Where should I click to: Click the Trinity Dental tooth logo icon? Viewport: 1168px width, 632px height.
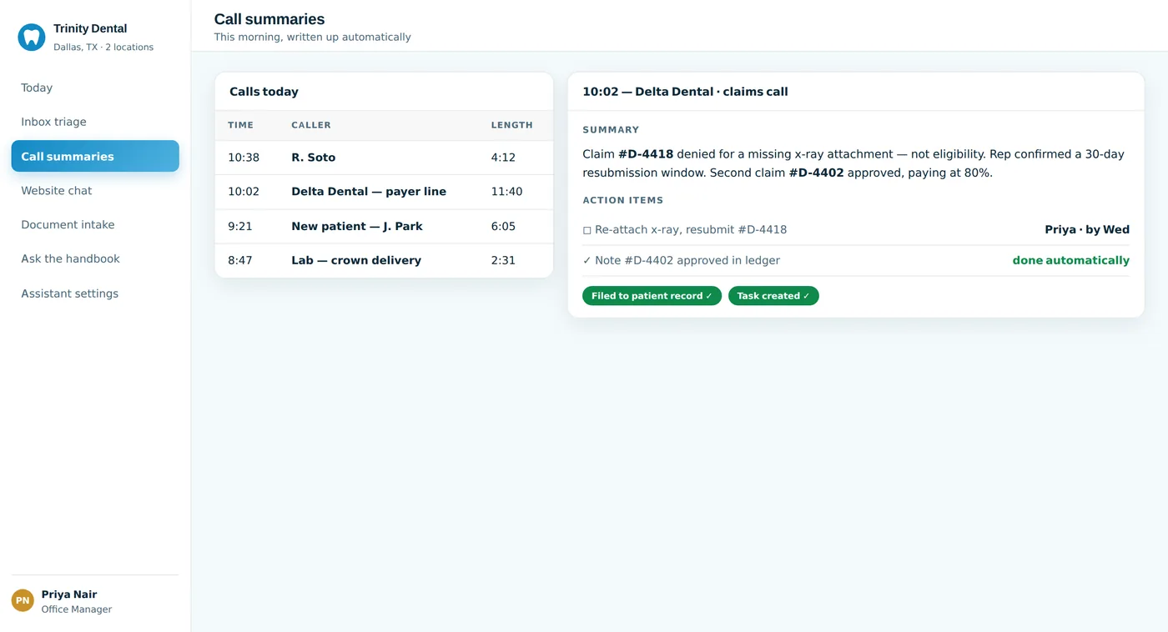(32, 37)
